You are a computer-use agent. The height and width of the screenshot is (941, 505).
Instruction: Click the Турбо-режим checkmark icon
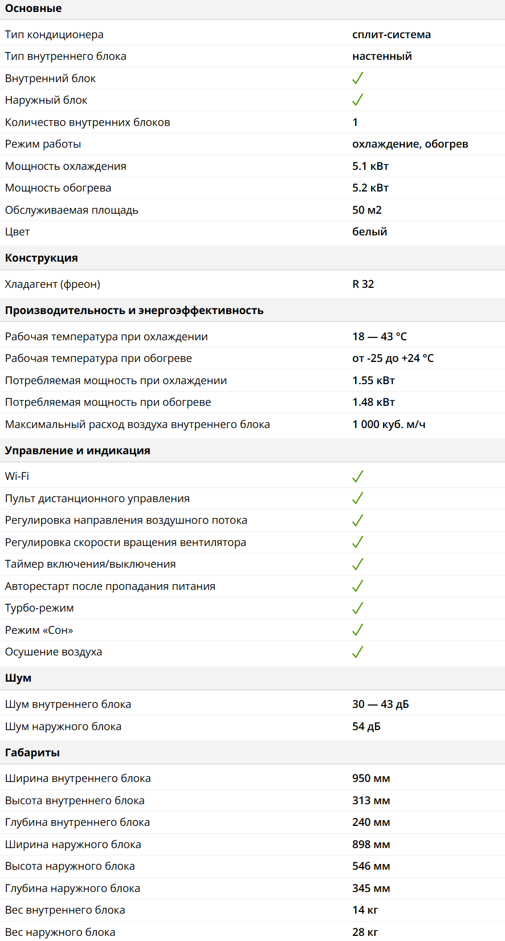click(x=357, y=608)
